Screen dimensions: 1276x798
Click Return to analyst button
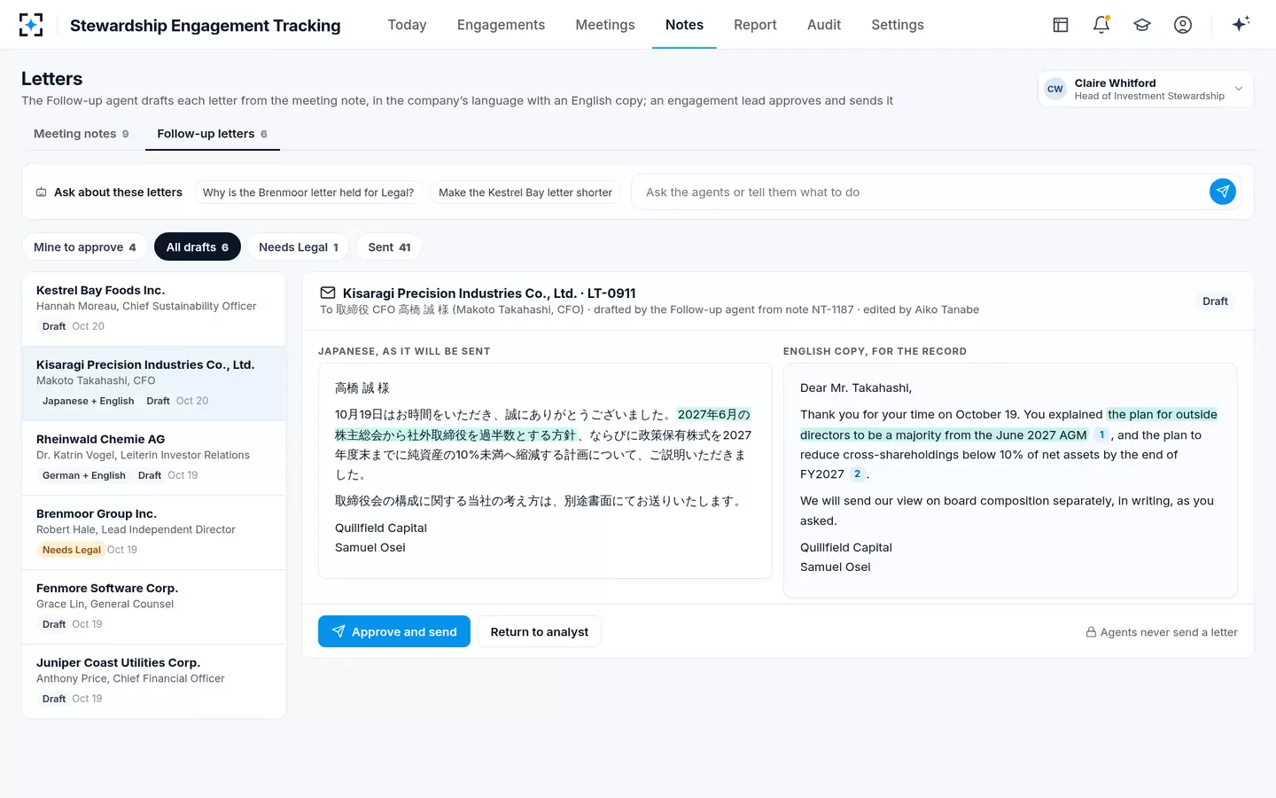(x=540, y=631)
